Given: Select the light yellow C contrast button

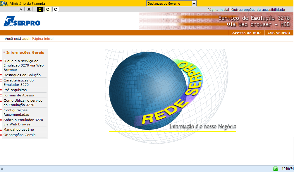Looking at the screenshot, I should click(48, 9).
